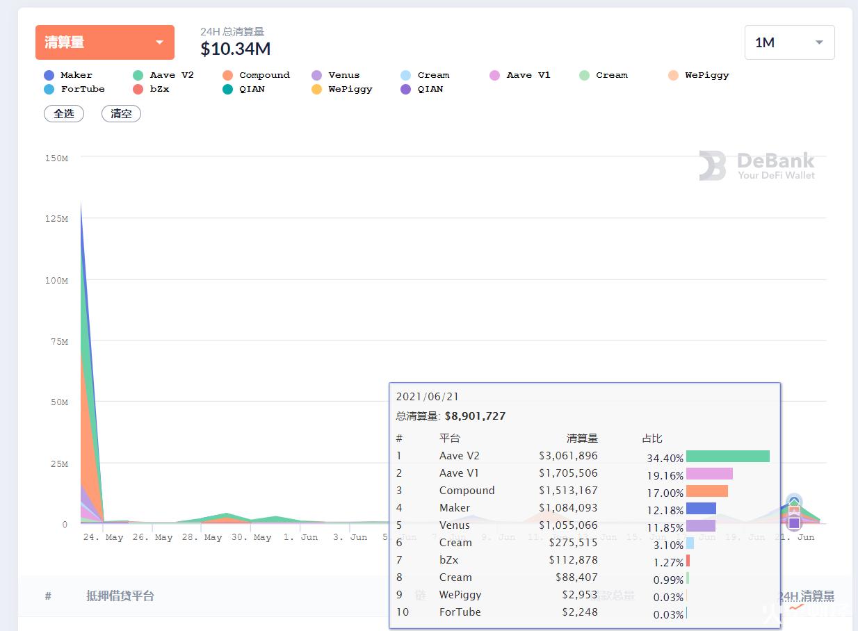Screen dimensions: 858x631
Task: Click the arrow in 1M selector
Action: coord(819,42)
